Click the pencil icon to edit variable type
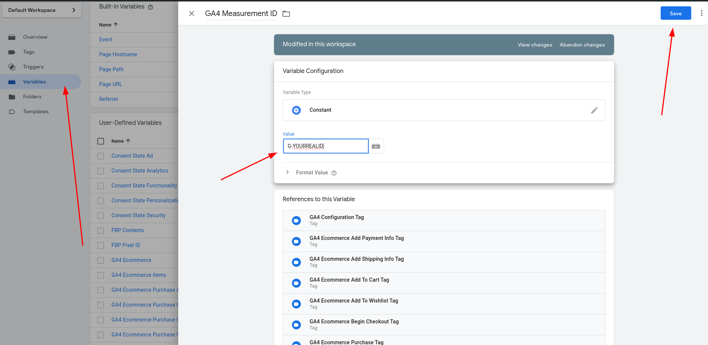This screenshot has width=708, height=345. pos(594,110)
